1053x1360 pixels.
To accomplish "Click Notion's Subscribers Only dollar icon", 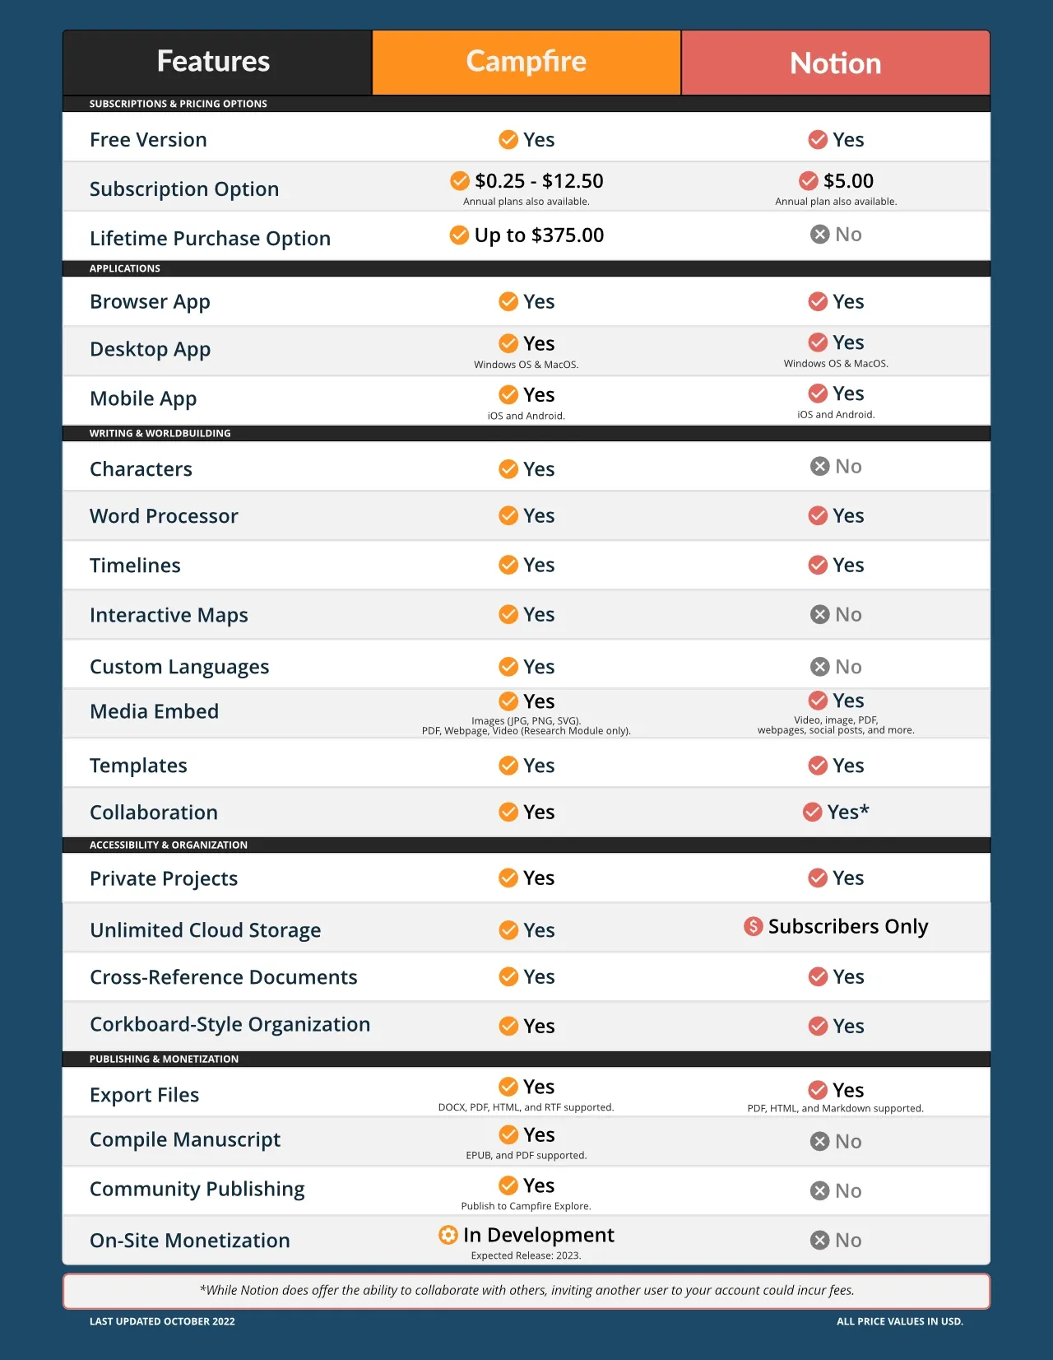I will coord(753,927).
